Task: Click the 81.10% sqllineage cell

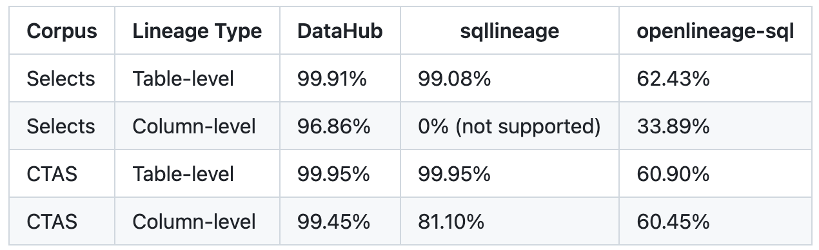Action: pyautogui.click(x=451, y=222)
